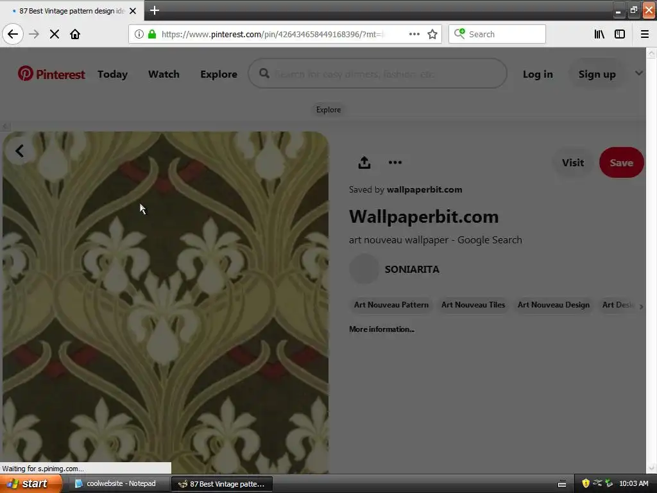The height and width of the screenshot is (493, 657).
Task: Click the browser forward arrow
Action: (34, 34)
